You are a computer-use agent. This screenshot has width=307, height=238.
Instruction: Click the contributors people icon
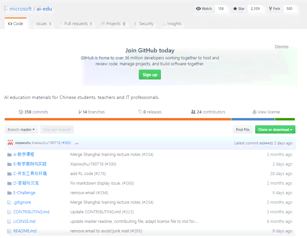(x=193, y=112)
